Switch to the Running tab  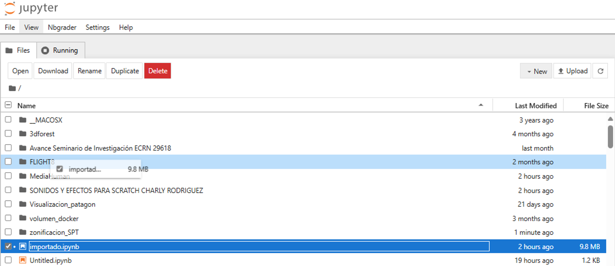point(61,50)
